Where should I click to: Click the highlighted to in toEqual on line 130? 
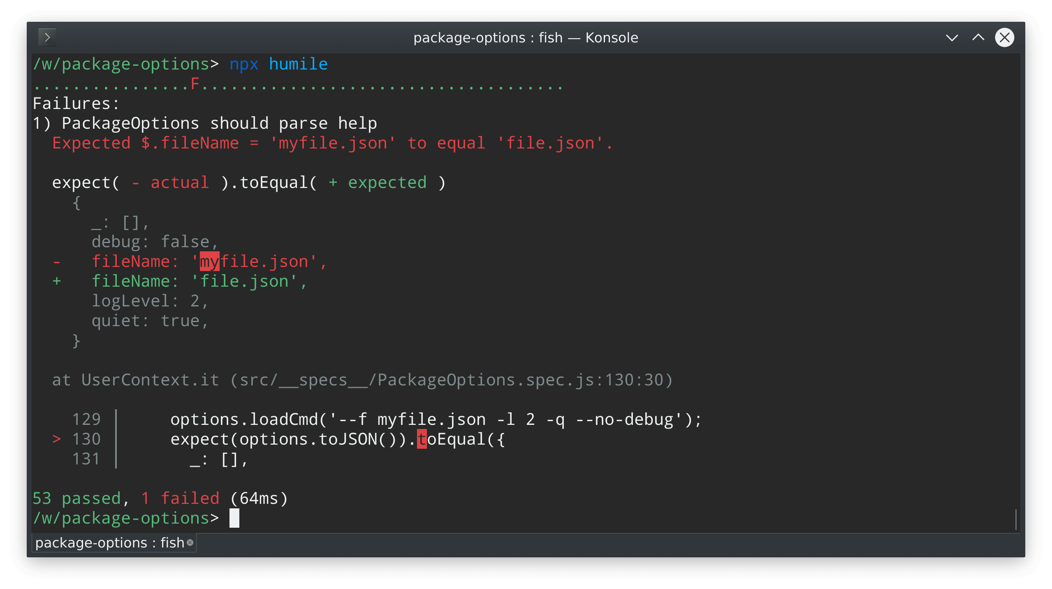(422, 438)
